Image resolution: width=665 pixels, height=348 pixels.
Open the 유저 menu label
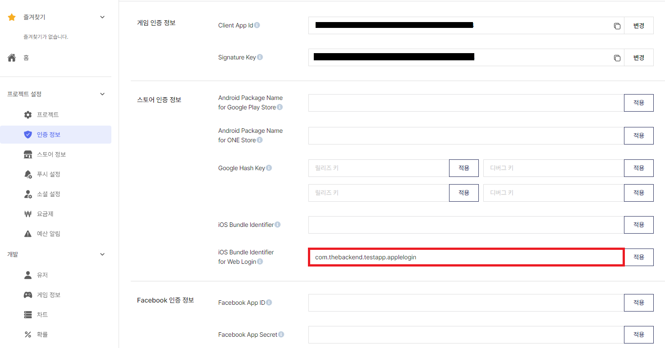coord(42,275)
